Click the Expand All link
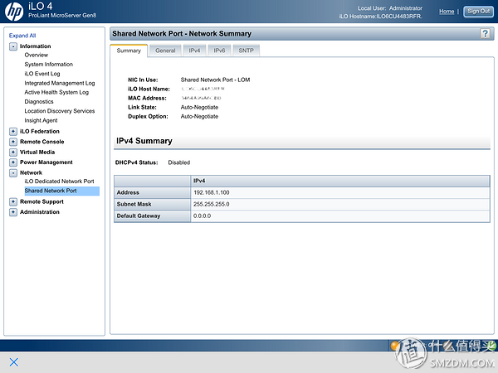498x373 pixels. pyautogui.click(x=22, y=36)
